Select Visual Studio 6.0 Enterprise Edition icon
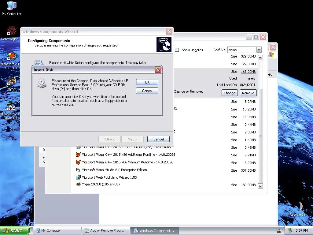 78,170
